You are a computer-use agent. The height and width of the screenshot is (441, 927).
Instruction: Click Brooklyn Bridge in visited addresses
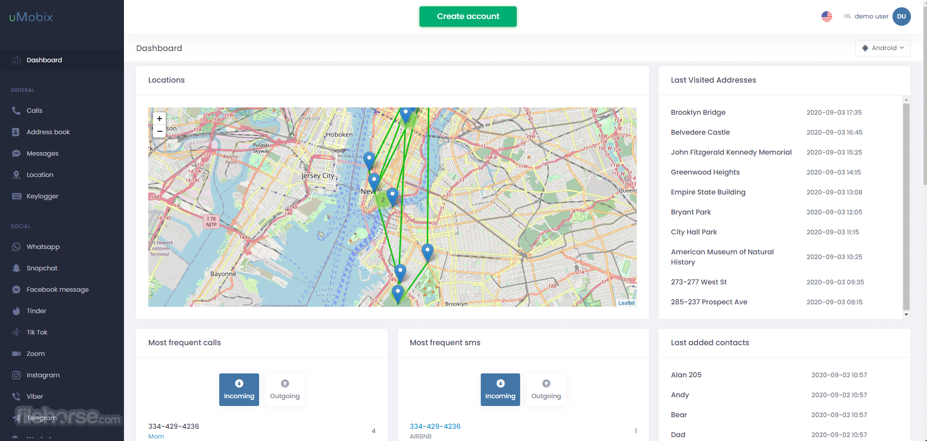coord(698,112)
